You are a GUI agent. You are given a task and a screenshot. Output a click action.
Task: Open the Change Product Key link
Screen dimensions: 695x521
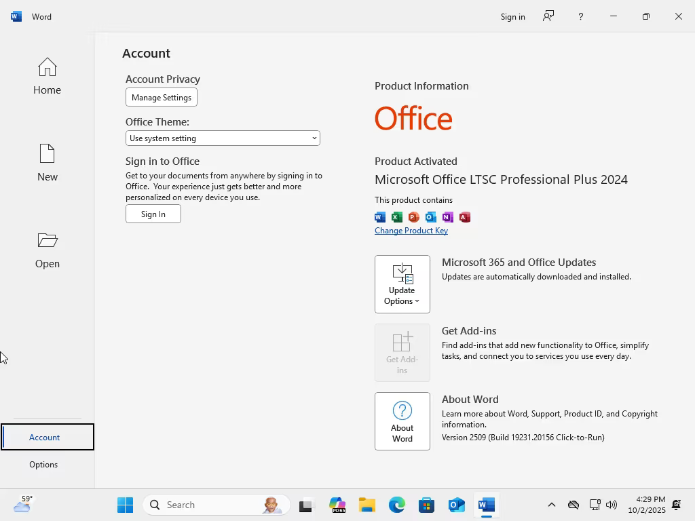[x=411, y=231]
